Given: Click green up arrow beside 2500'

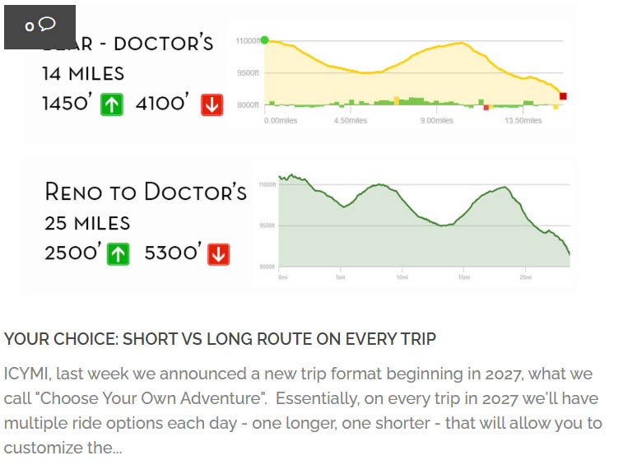Looking at the screenshot, I should click(118, 254).
